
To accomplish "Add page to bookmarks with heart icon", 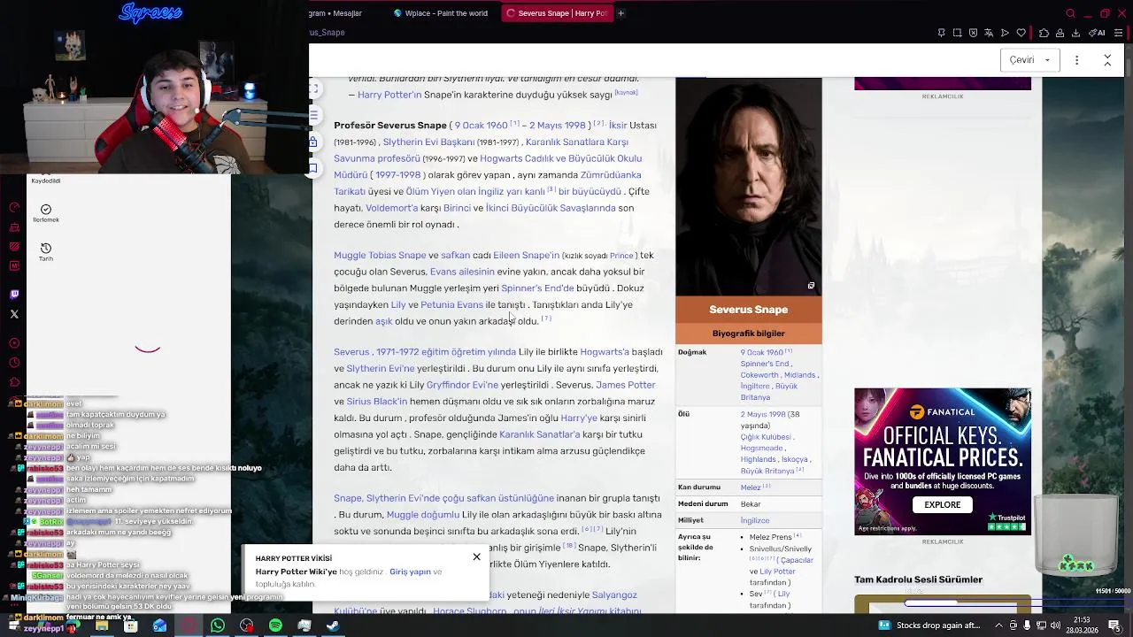I will 1021,33.
